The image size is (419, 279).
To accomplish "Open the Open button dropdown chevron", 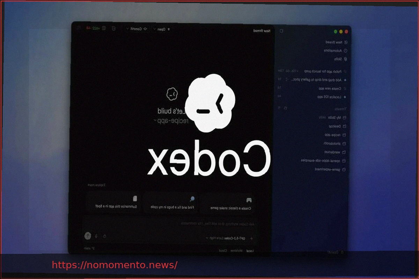I will click(154, 29).
